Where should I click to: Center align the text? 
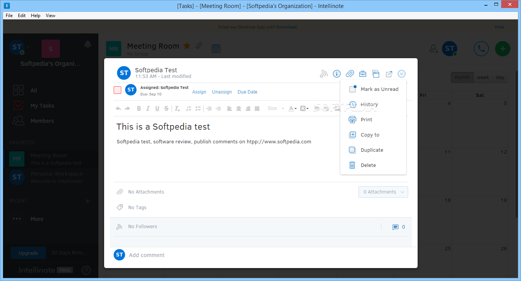click(x=239, y=108)
